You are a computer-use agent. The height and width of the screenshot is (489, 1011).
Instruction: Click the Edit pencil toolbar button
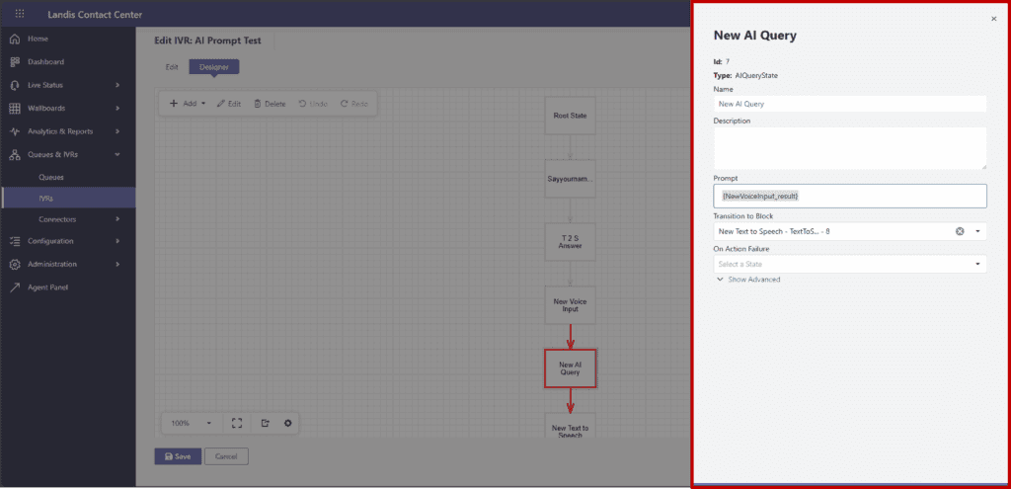click(x=228, y=104)
